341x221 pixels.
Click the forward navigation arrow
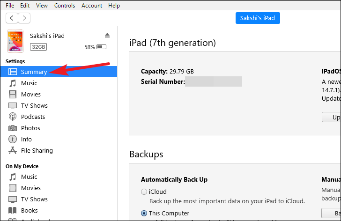pos(24,18)
